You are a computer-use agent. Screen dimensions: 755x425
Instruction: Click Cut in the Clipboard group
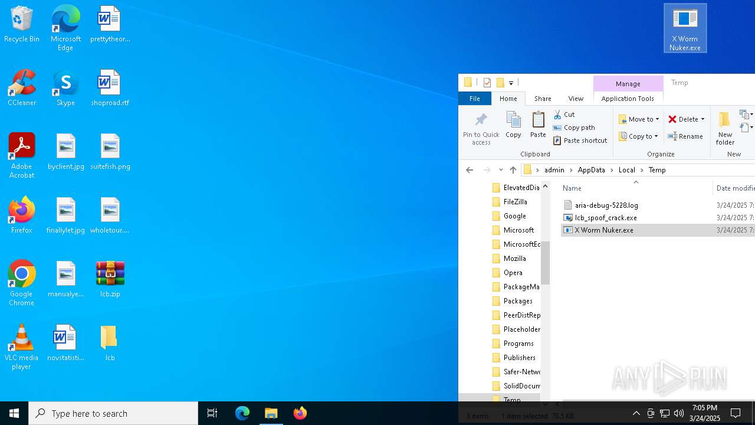[x=564, y=115]
